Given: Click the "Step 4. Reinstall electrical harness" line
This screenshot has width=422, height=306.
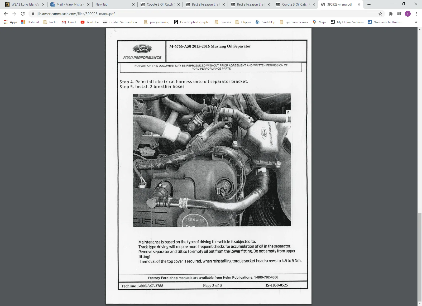Looking at the screenshot, I should pos(184,82).
